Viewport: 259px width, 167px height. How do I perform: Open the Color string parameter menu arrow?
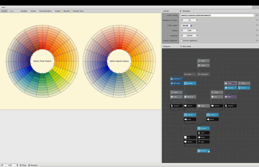pyautogui.click(x=257, y=15)
